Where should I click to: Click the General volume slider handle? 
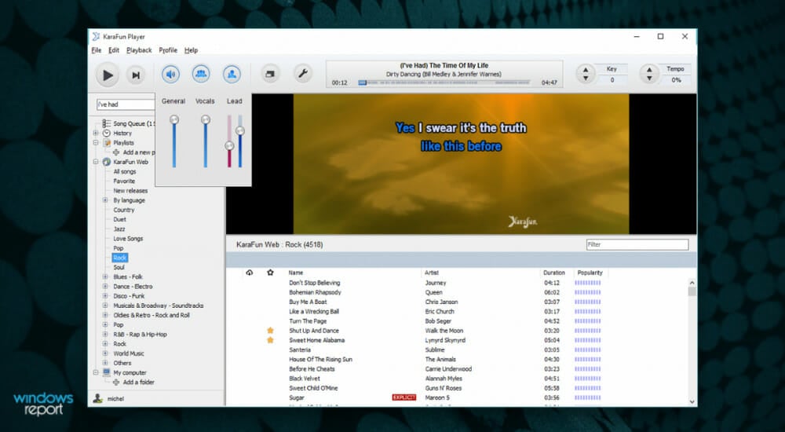pos(174,119)
